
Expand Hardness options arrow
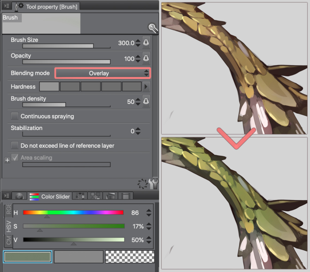click(147, 87)
